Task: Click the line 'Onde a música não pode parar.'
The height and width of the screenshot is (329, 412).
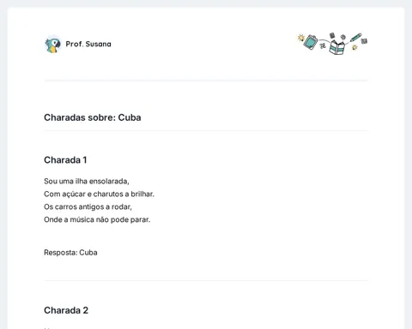Action: [x=97, y=219]
